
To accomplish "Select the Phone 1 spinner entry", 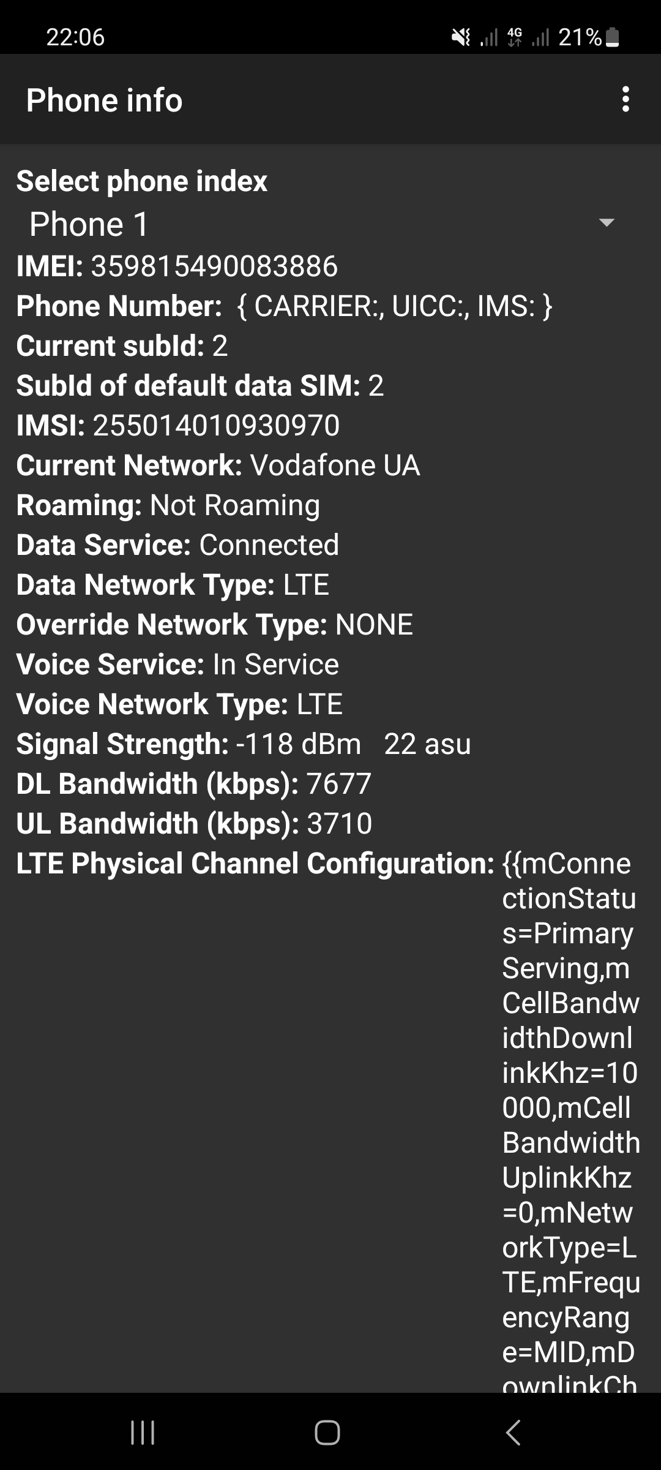I will click(x=89, y=224).
